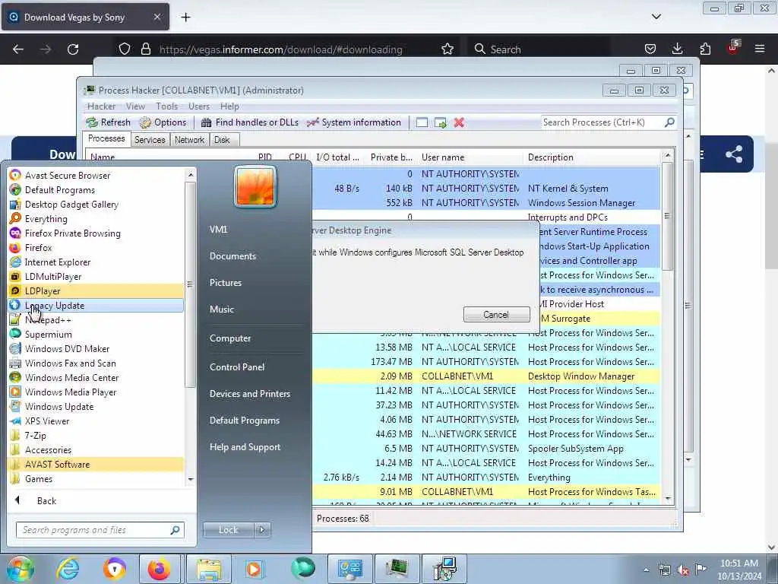778x584 pixels.
Task: Launch Everything from Start menu list
Action: click(x=96, y=218)
